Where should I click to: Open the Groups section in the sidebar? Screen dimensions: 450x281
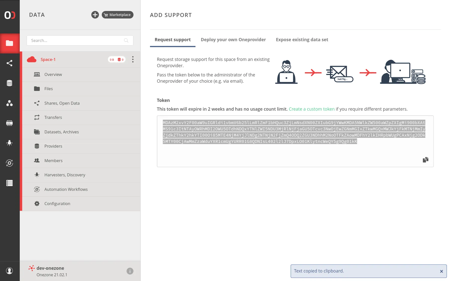[10, 103]
